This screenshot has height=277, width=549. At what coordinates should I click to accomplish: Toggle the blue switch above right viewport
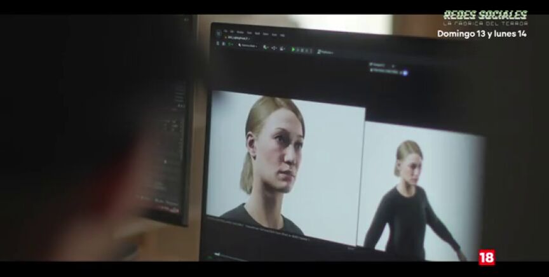tap(405, 73)
